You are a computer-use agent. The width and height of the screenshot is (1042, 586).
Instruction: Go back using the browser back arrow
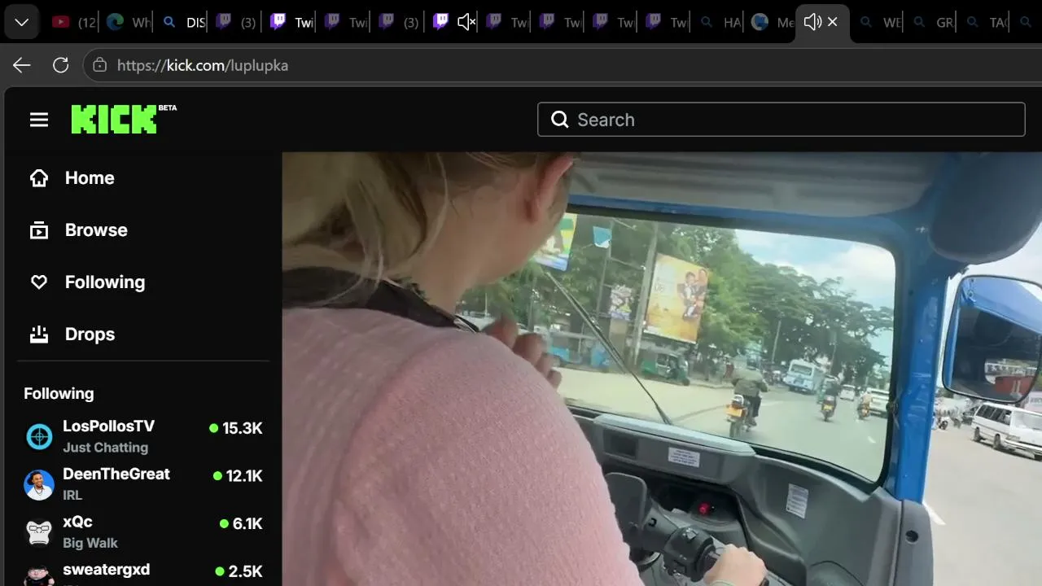point(22,65)
